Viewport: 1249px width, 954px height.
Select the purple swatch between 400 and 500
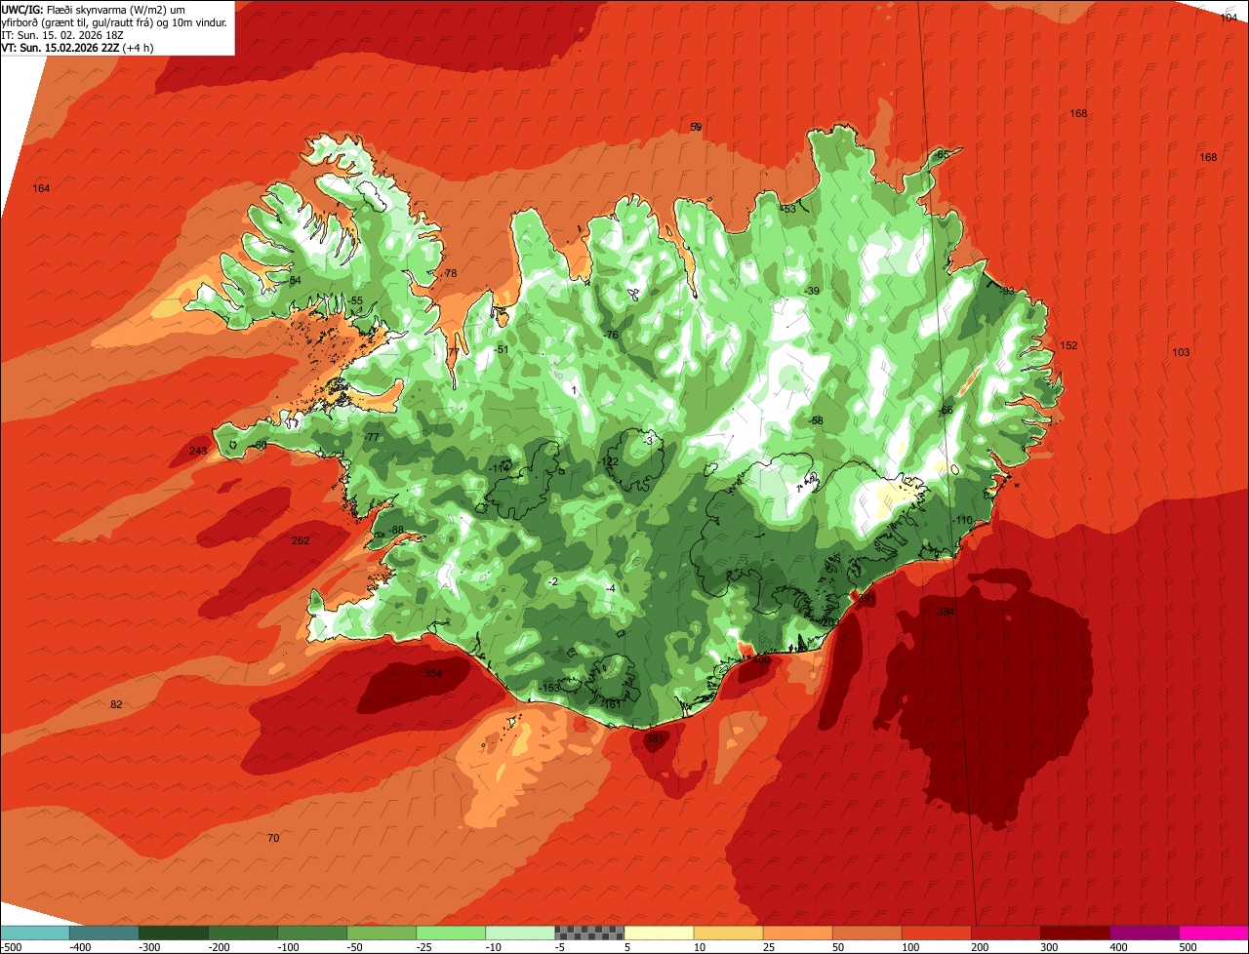click(x=1144, y=933)
